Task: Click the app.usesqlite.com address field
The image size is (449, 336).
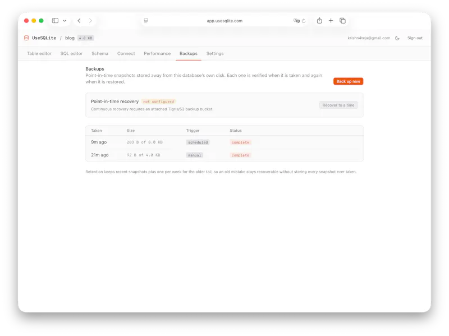Action: coord(224,21)
